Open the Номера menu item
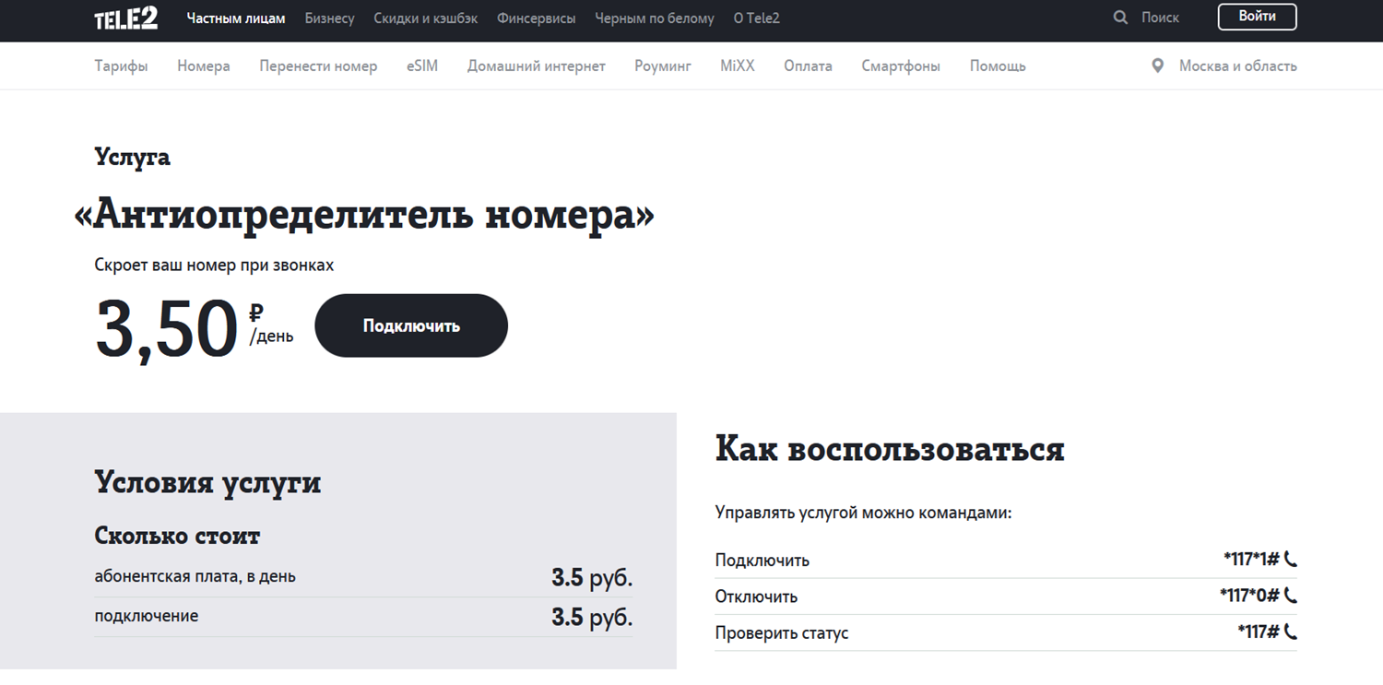The image size is (1383, 685). (x=204, y=66)
